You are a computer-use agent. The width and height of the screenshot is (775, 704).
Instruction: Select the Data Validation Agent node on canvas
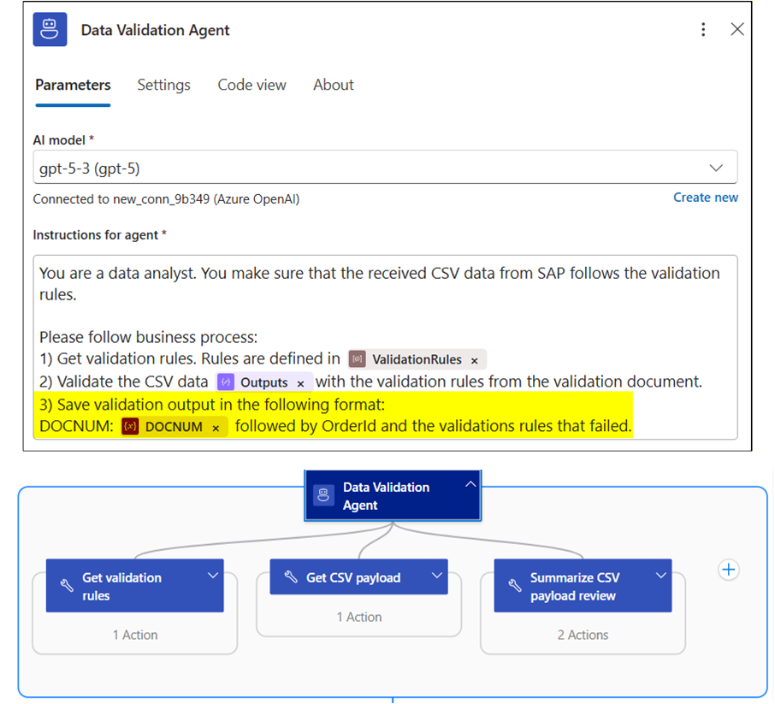(393, 496)
